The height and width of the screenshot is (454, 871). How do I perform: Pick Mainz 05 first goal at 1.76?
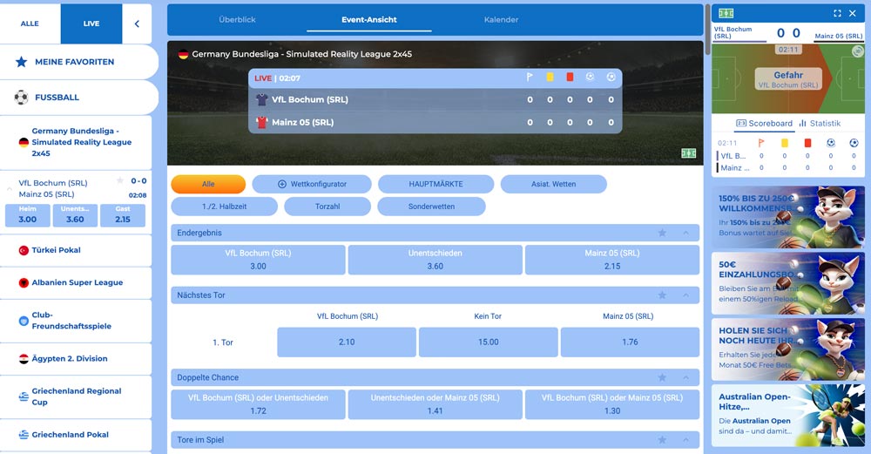[630, 342]
